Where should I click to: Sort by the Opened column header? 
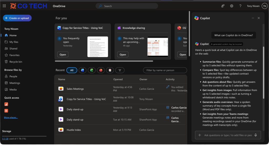pyautogui.click(x=118, y=79)
